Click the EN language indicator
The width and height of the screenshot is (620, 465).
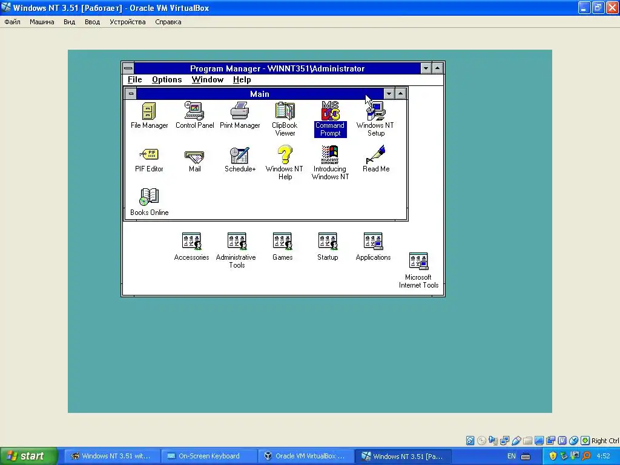511,456
